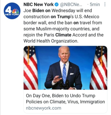The image size is (111, 115).
Task: Click the bold 'on Trump' keyword
Action: click(60, 17)
